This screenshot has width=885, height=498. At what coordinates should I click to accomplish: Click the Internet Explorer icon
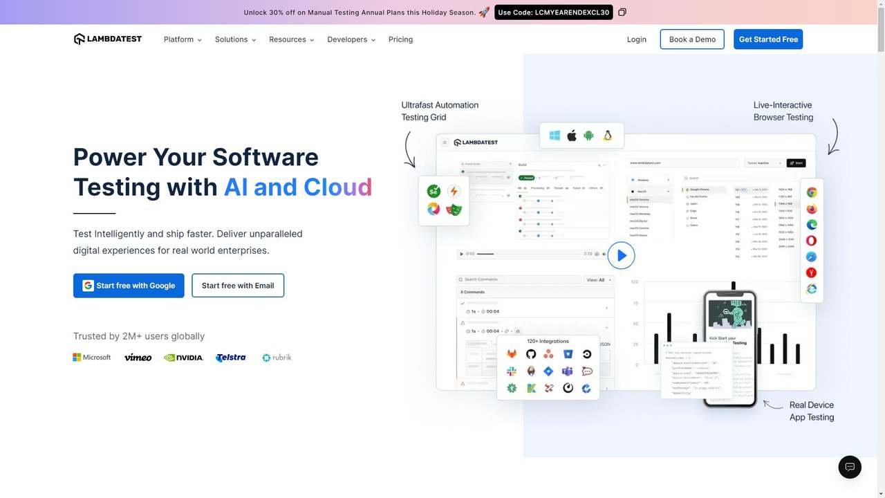(x=812, y=288)
